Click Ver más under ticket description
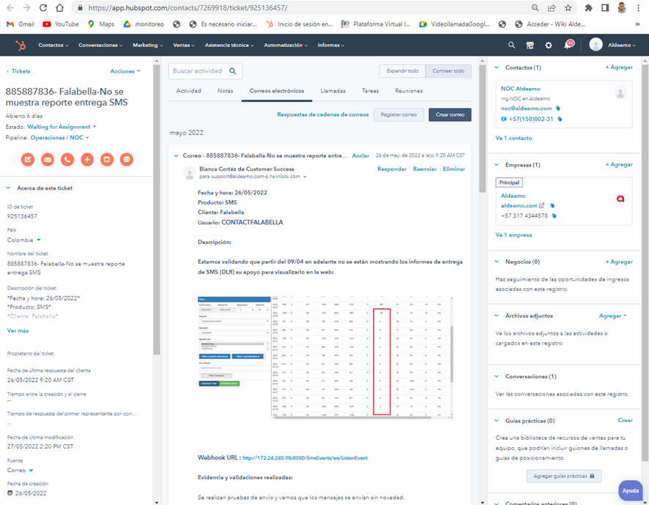 [x=18, y=331]
